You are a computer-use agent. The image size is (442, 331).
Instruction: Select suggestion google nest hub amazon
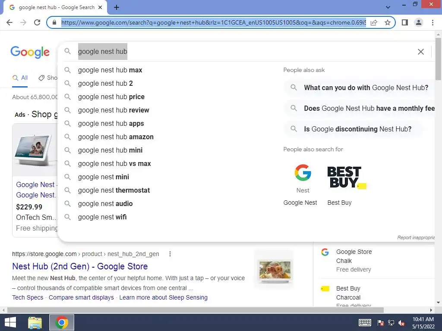[116, 137]
